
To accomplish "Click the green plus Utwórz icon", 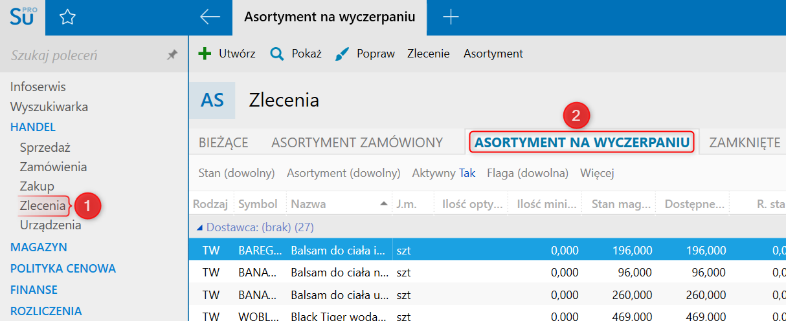I will 205,54.
